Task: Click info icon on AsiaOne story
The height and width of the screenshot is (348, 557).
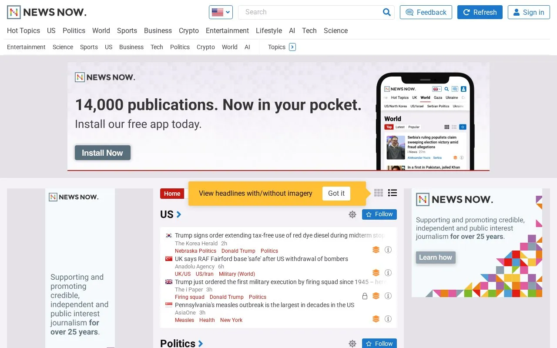Action: click(x=388, y=319)
